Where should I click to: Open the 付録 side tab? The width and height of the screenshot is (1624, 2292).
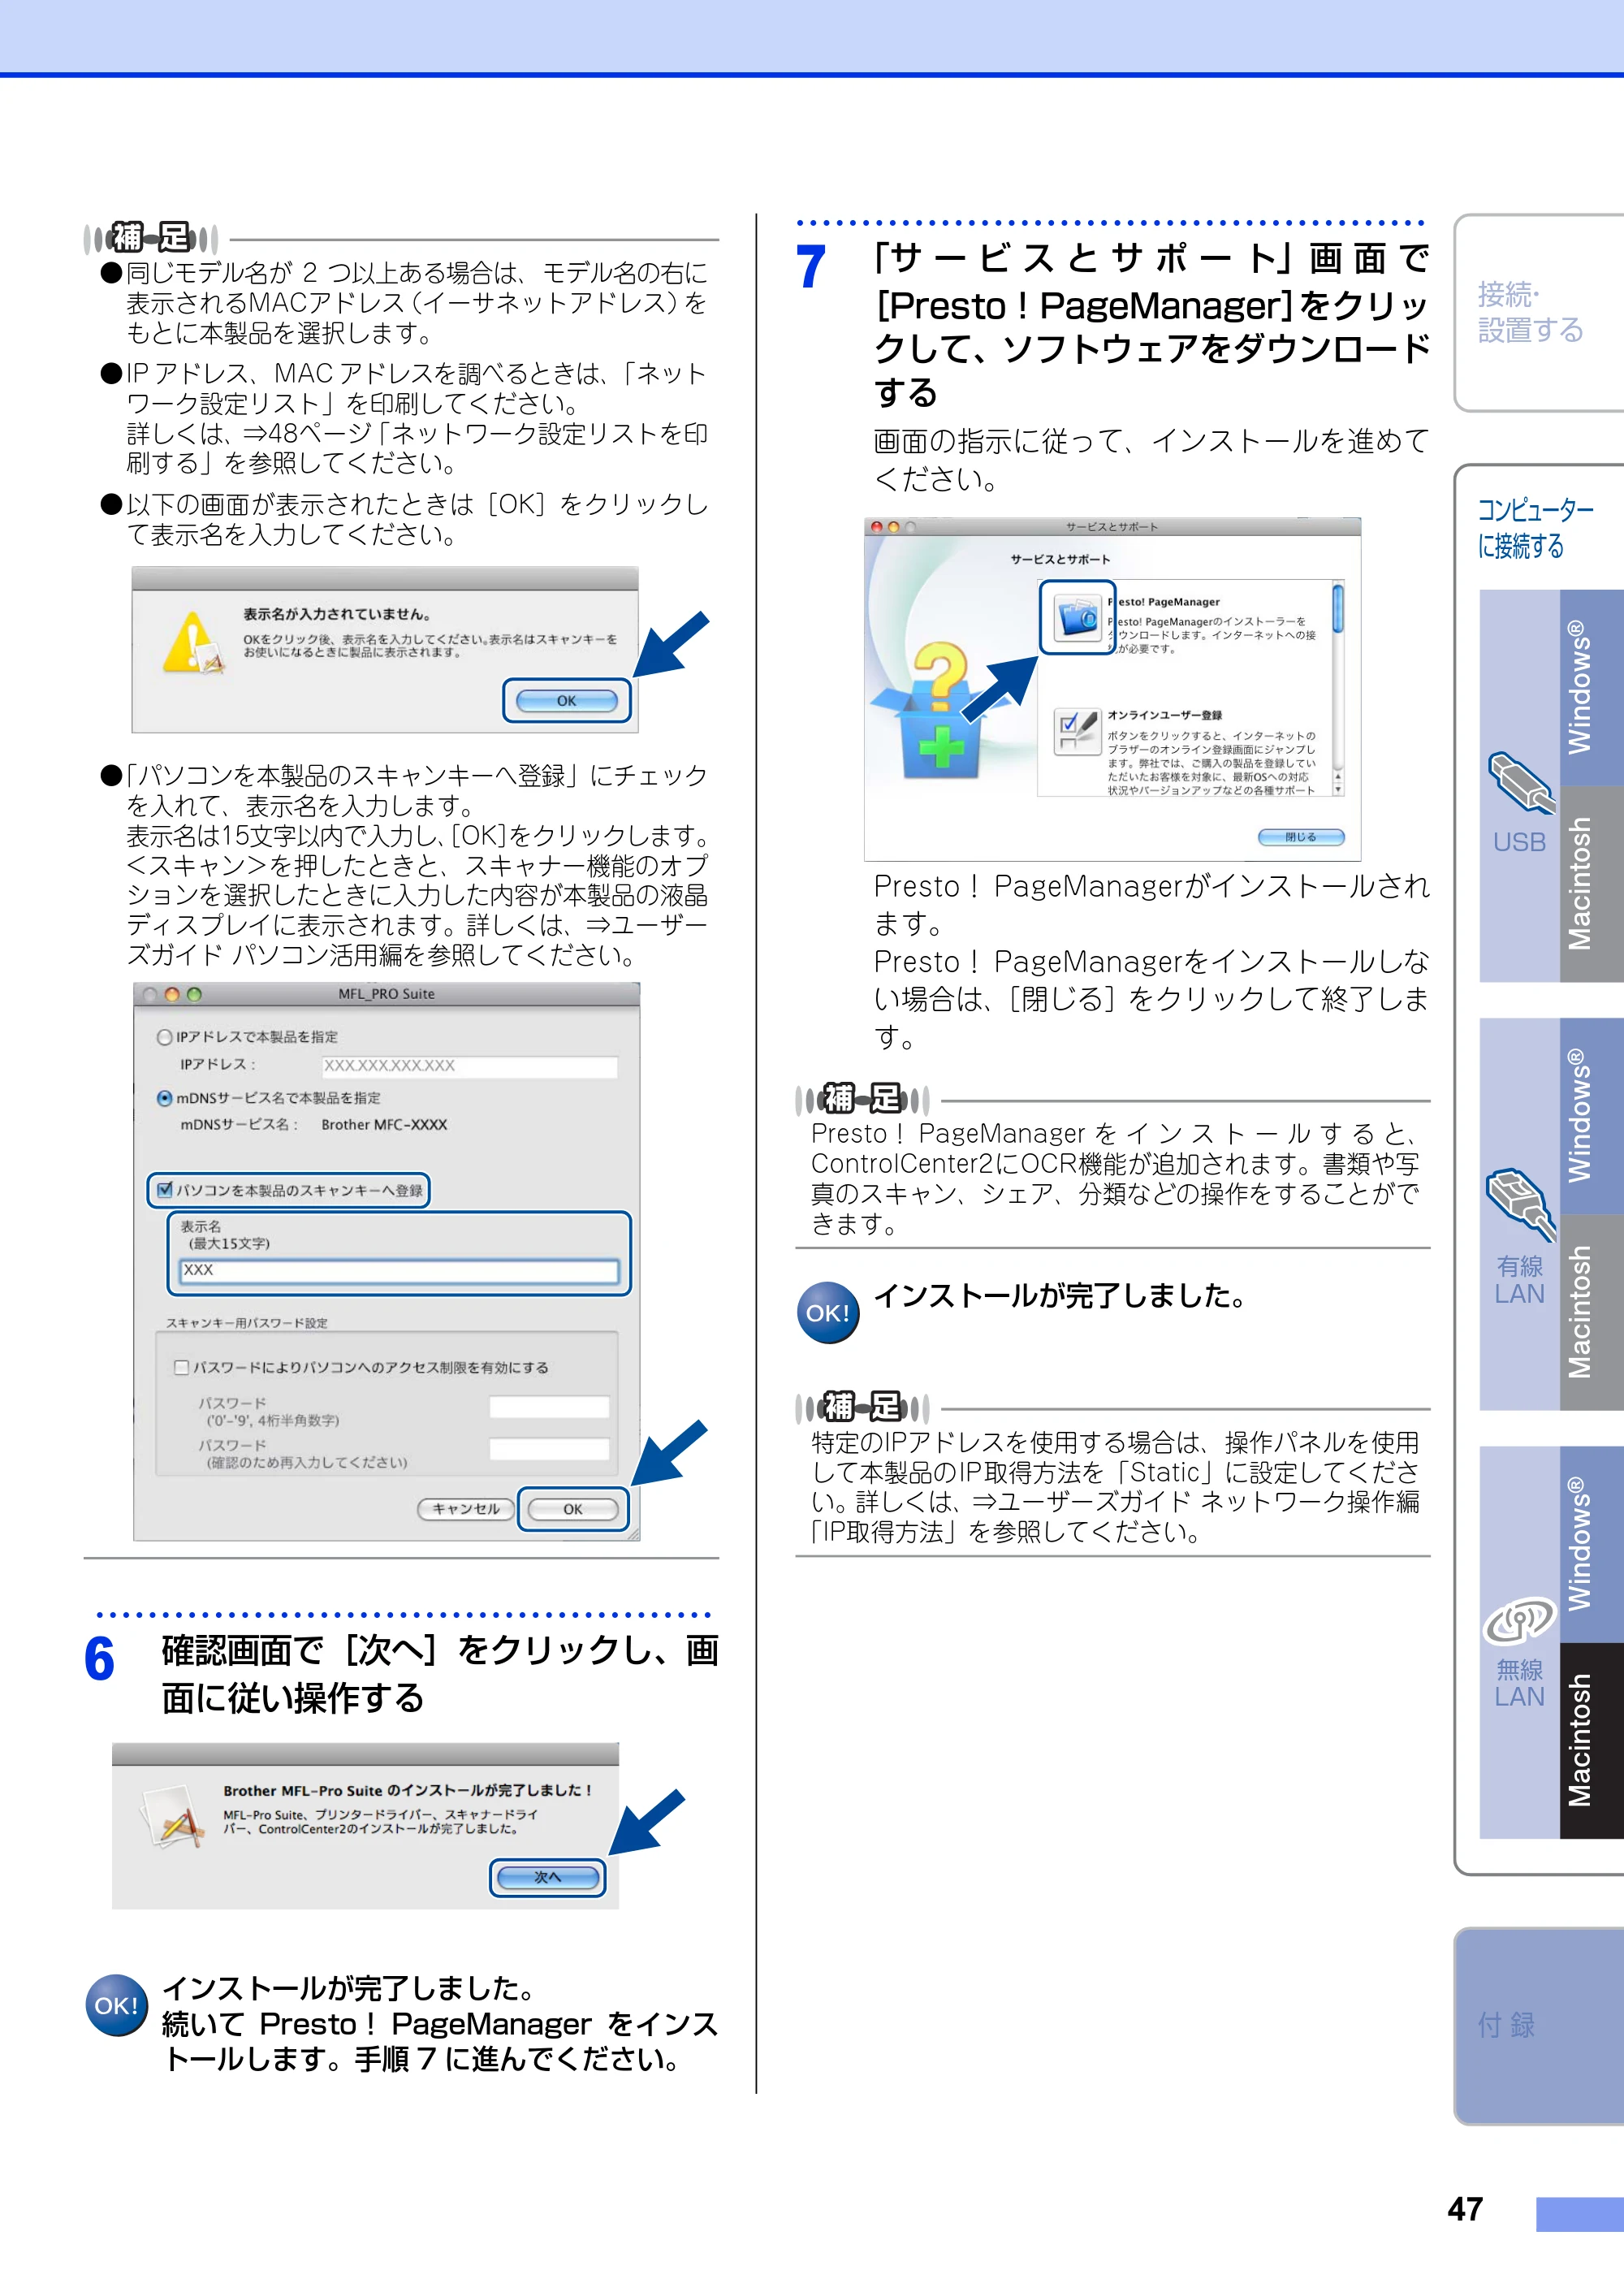point(1538,2025)
